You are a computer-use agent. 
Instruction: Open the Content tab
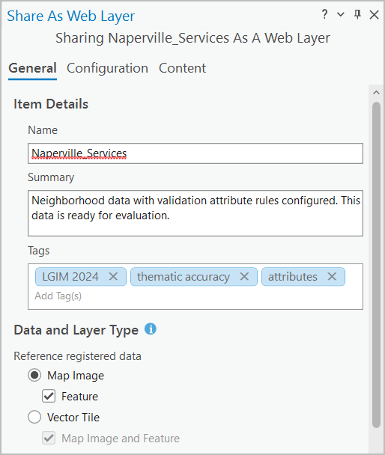click(x=182, y=69)
